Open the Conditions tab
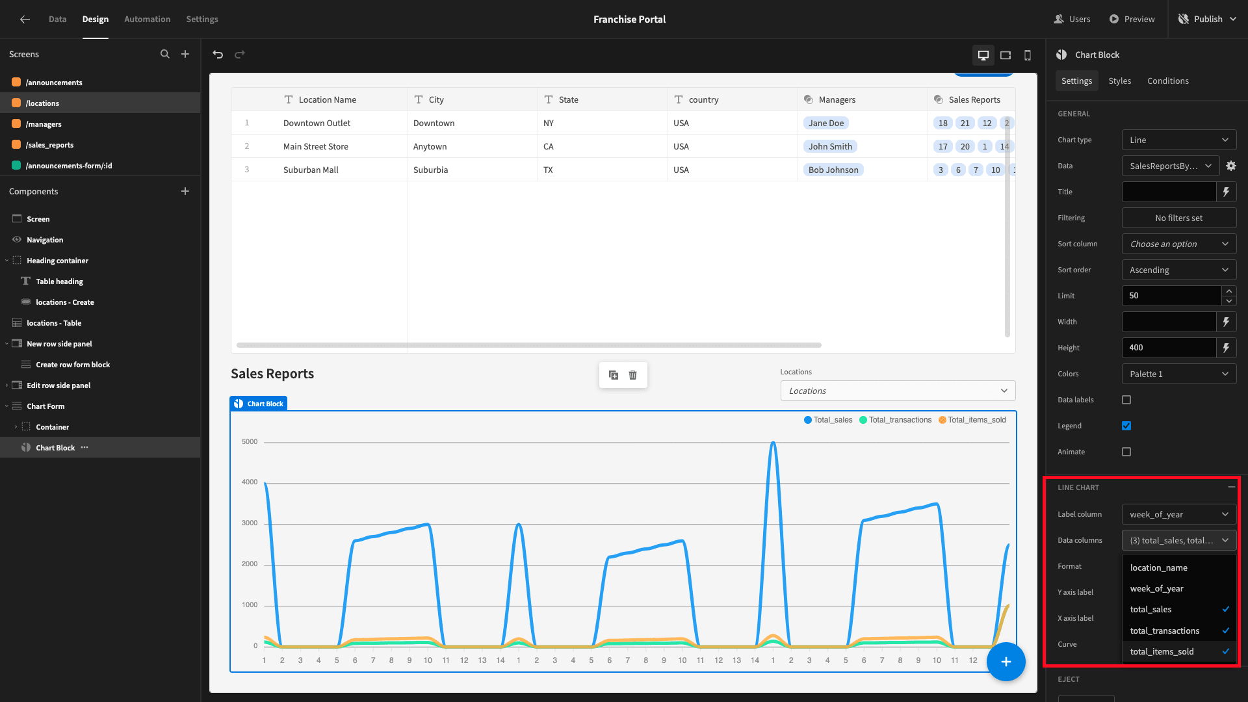1248x702 pixels. pyautogui.click(x=1167, y=81)
